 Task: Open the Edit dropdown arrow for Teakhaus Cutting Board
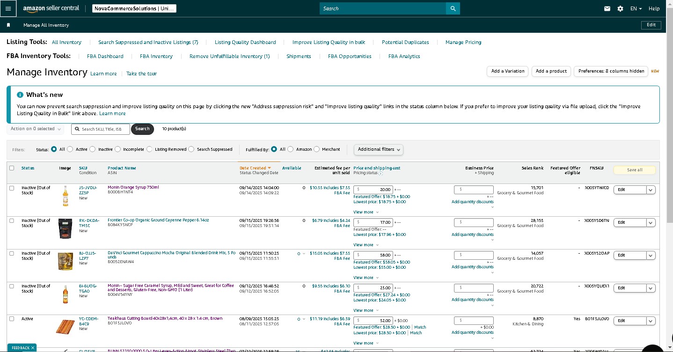coord(651,321)
